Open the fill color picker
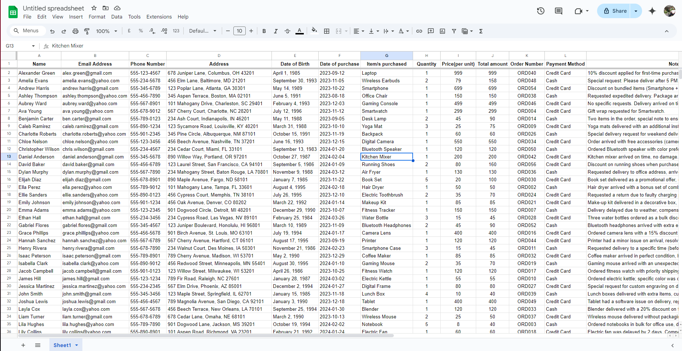 point(314,31)
